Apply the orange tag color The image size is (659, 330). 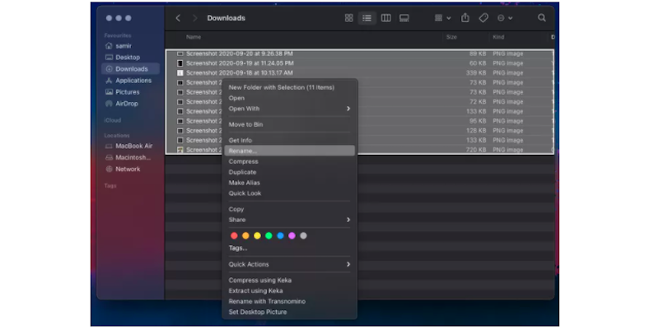point(245,235)
